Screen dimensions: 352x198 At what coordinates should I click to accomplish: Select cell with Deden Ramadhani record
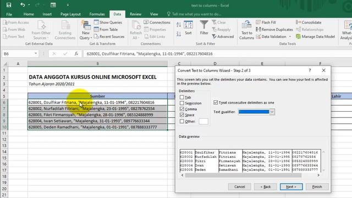(x=97, y=127)
